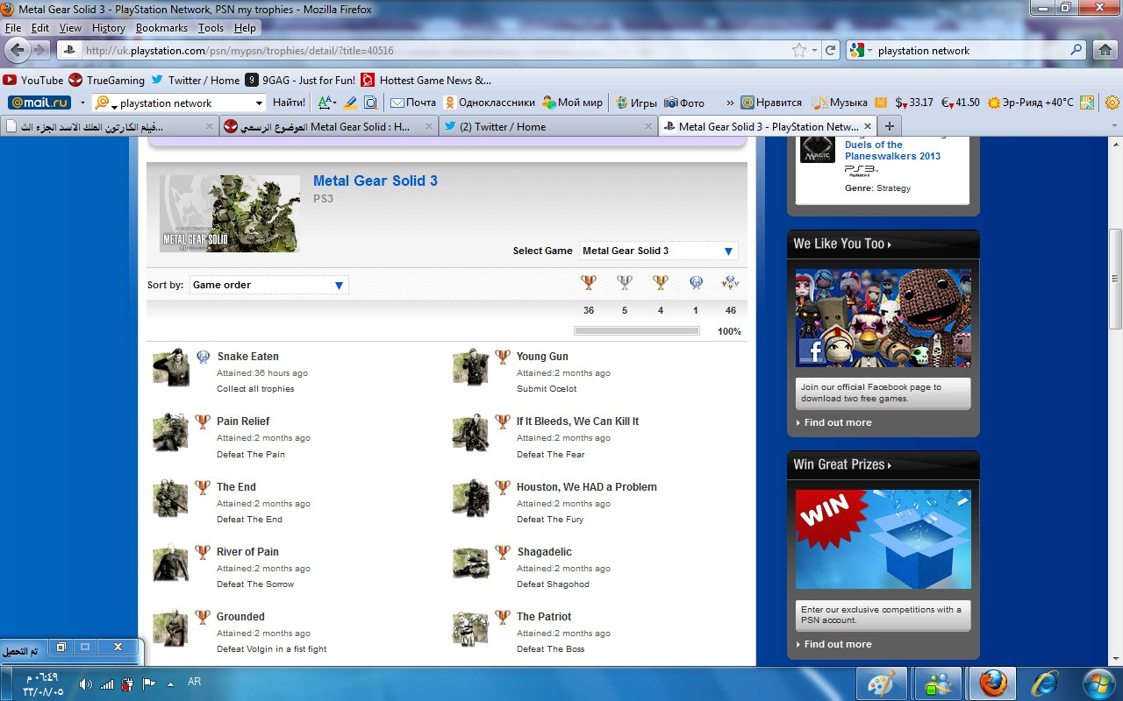This screenshot has height=701, width=1123.
Task: Open the mail.ru search box dropdown arrow
Action: coord(258,103)
